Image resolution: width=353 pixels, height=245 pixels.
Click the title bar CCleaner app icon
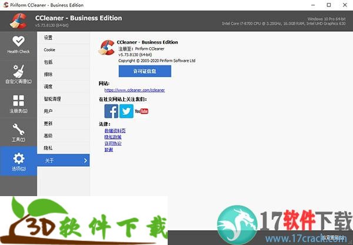6,5
